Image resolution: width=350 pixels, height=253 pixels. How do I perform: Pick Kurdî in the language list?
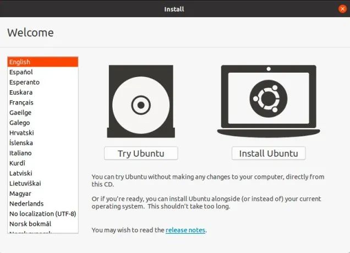pyautogui.click(x=43, y=163)
